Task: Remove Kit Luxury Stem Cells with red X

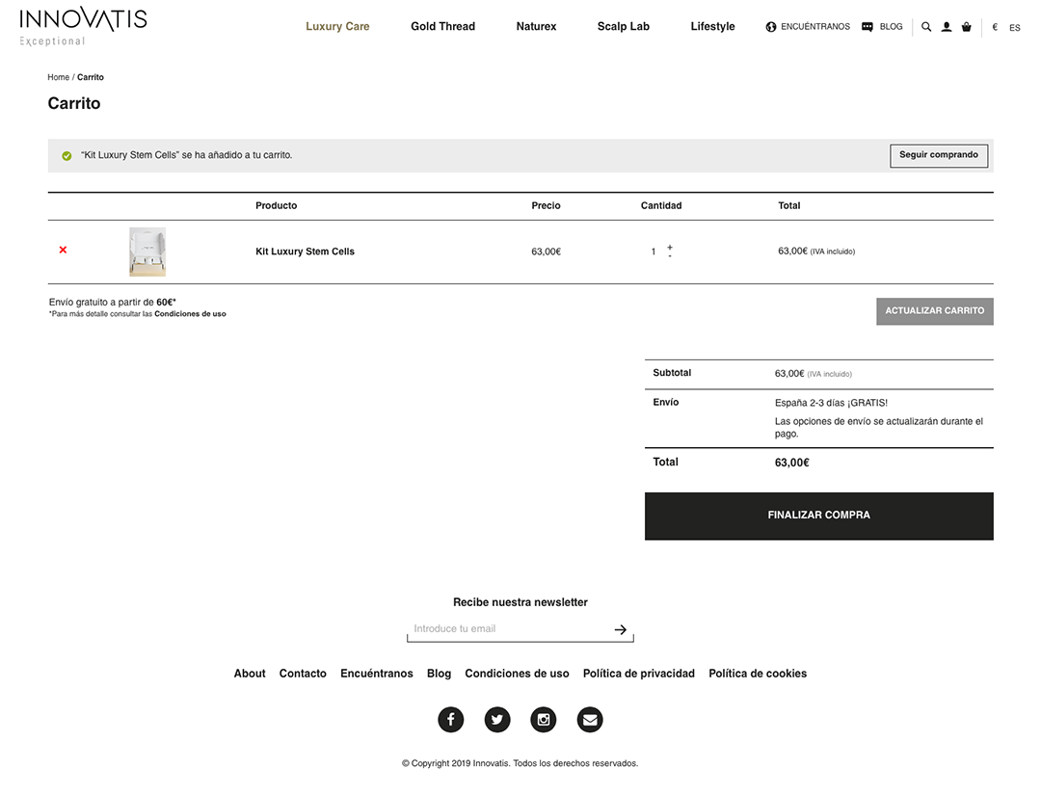Action: pyautogui.click(x=63, y=251)
